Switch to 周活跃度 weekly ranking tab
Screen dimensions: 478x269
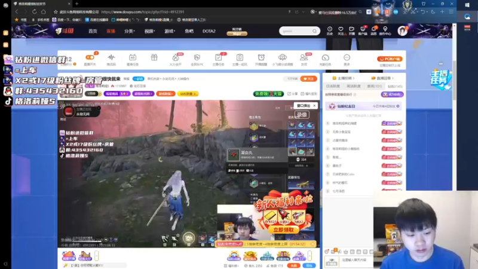[x=354, y=86]
